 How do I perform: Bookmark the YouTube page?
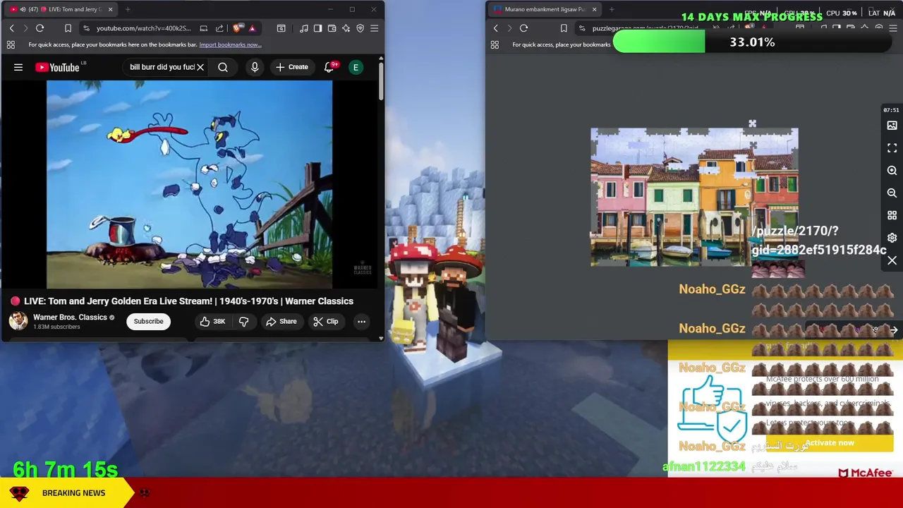click(x=68, y=28)
